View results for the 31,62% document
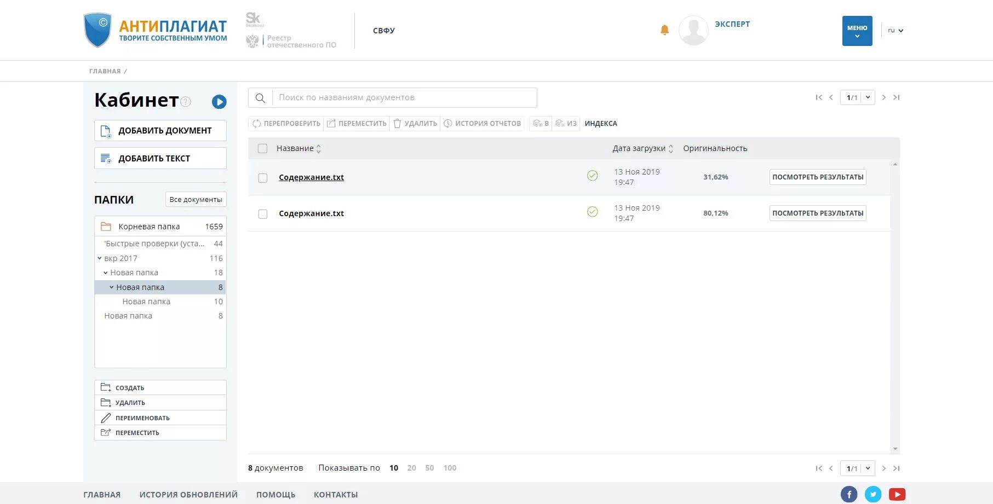Viewport: 993px width, 504px height. 818,177
